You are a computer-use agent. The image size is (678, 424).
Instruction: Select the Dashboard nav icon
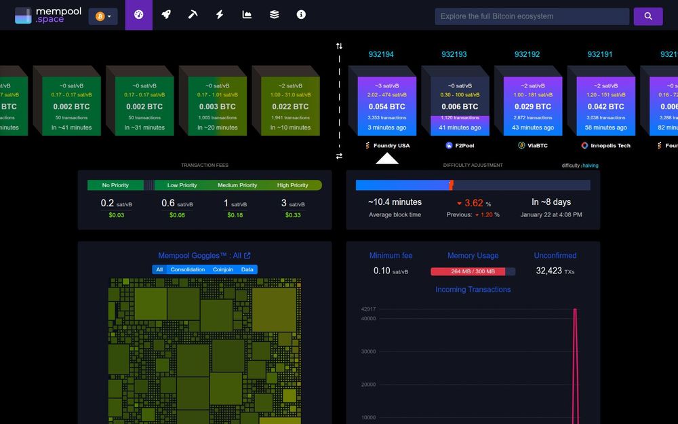[139, 15]
